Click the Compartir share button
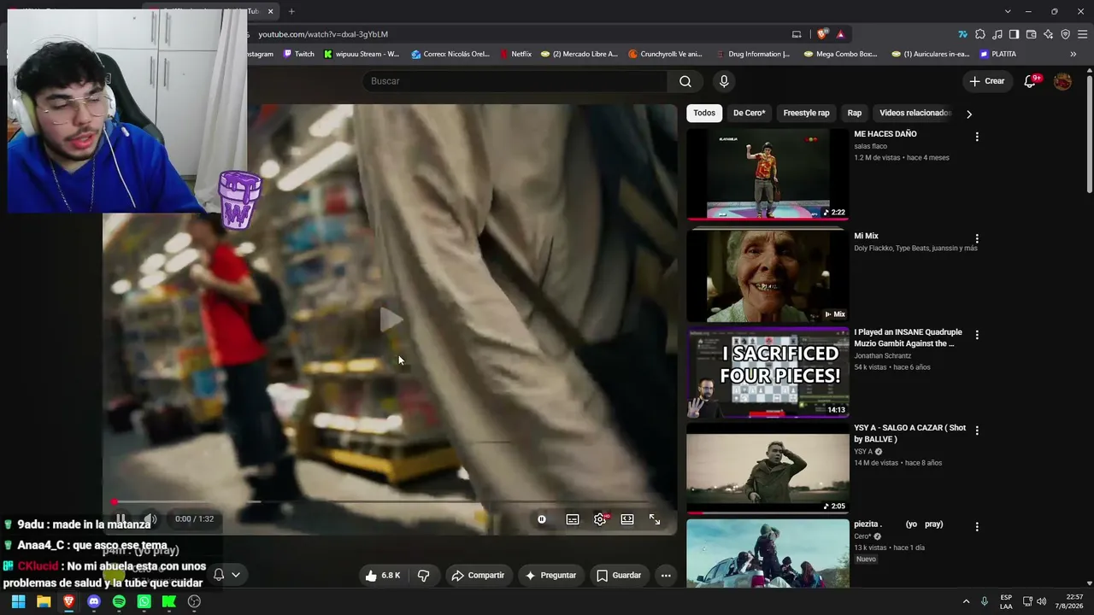 [x=478, y=576]
